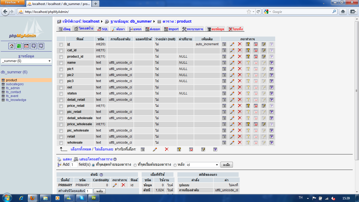Switch to the SQL tab
Viewport: 359px width, 202px height.
click(103, 29)
